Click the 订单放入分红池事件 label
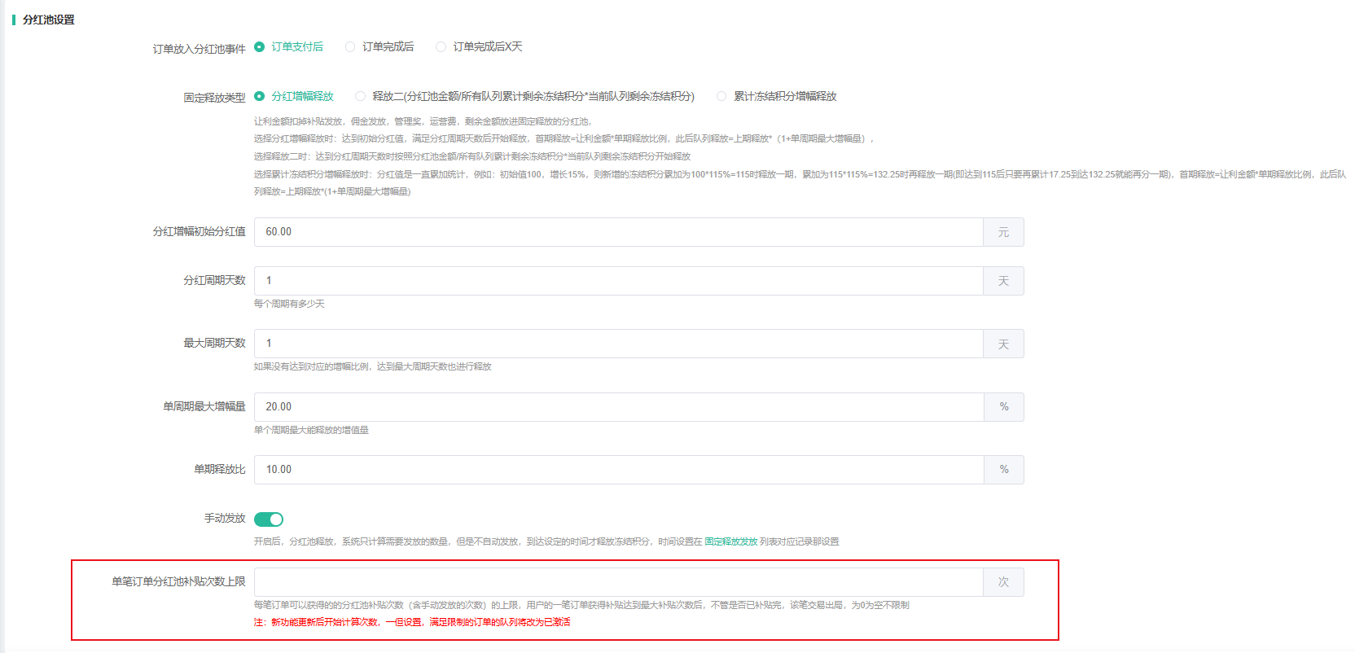This screenshot has width=1355, height=653. coord(200,49)
